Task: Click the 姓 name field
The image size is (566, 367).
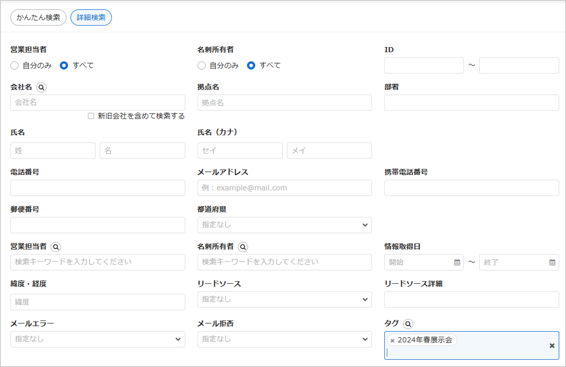Action: tap(53, 151)
